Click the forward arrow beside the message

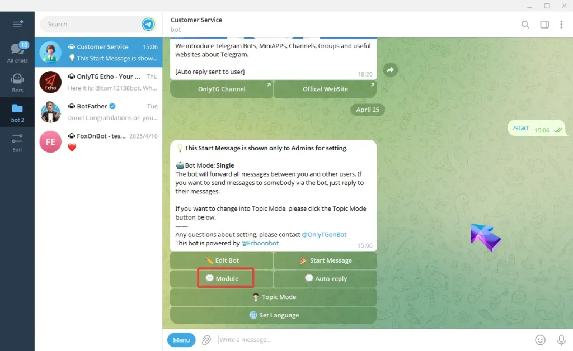coord(391,70)
